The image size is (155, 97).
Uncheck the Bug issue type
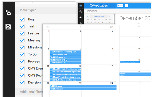[x=22, y=19]
